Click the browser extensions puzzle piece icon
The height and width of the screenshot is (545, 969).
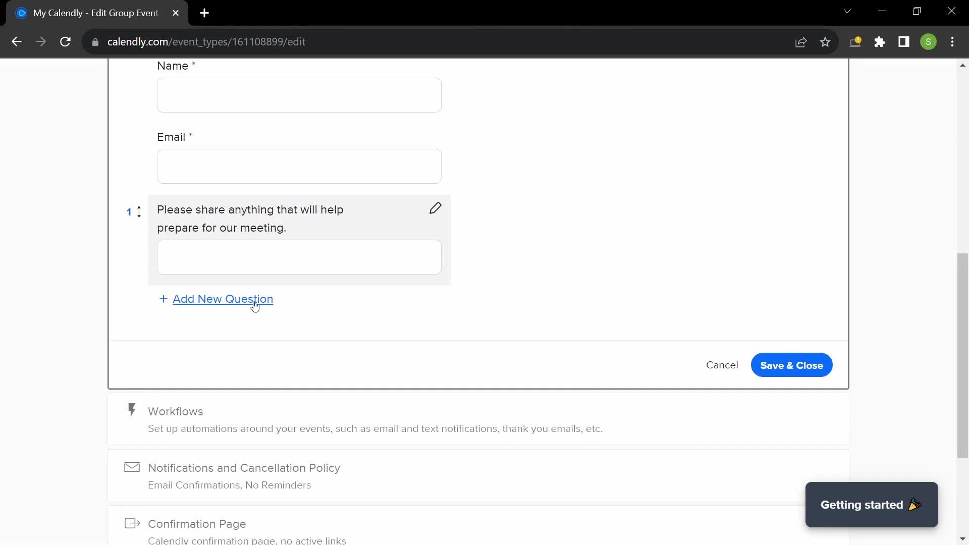click(x=880, y=42)
